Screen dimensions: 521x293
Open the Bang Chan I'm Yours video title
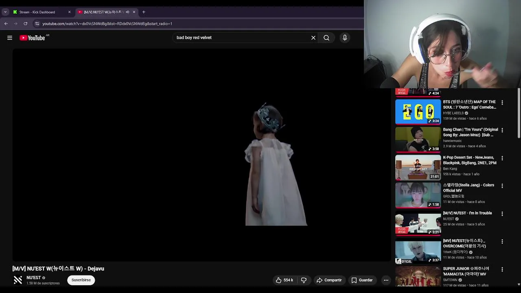470,132
